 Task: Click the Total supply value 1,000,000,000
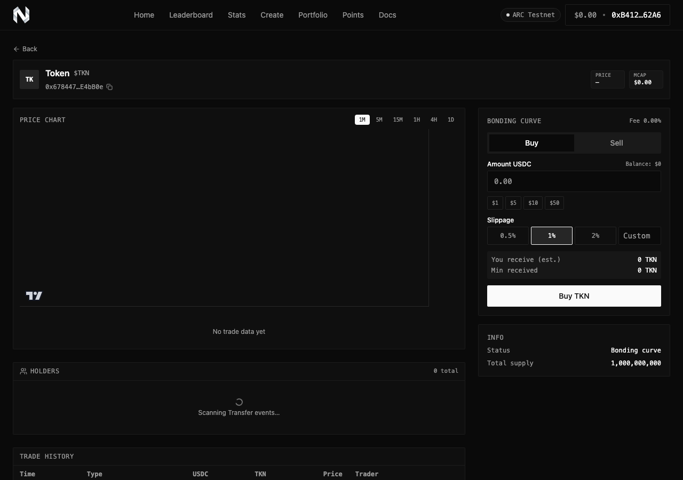636,363
